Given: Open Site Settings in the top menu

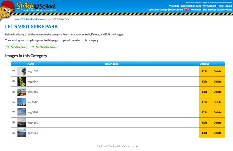Looking at the screenshot, I should (209, 10).
